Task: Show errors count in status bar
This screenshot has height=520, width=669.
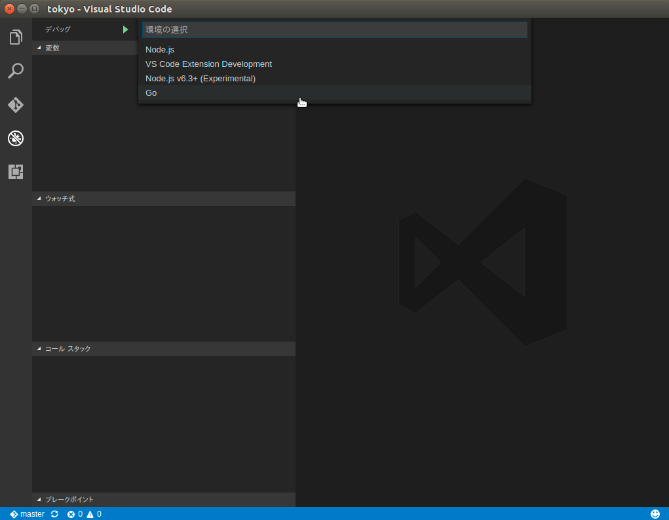Action: click(75, 514)
